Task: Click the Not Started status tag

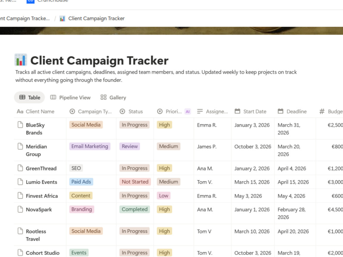Action: [x=135, y=182]
